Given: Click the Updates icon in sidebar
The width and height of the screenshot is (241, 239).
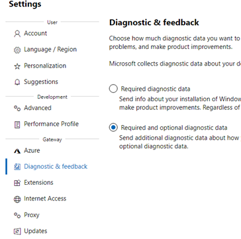Looking at the screenshot, I should (17, 231).
